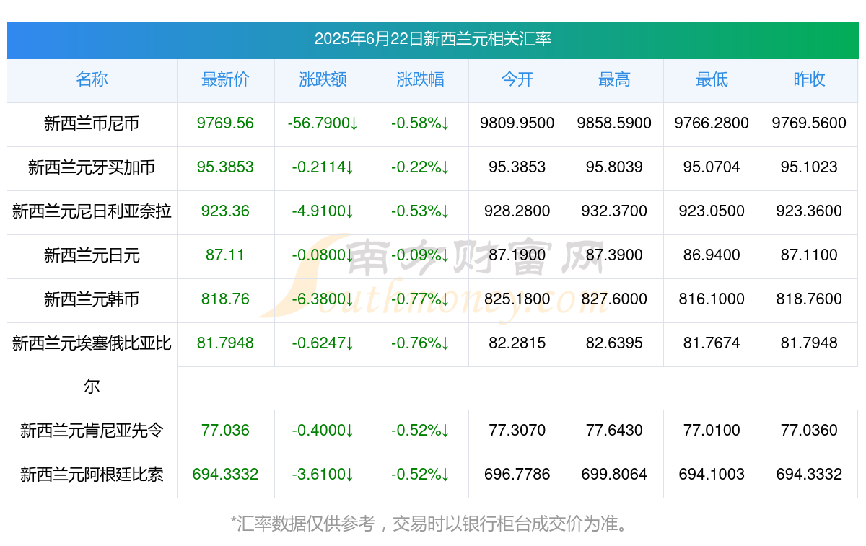Click latest price 818.76

[x=225, y=299]
